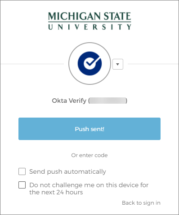
Task: Click the divider line left of Okta icon
Action: tap(32, 64)
